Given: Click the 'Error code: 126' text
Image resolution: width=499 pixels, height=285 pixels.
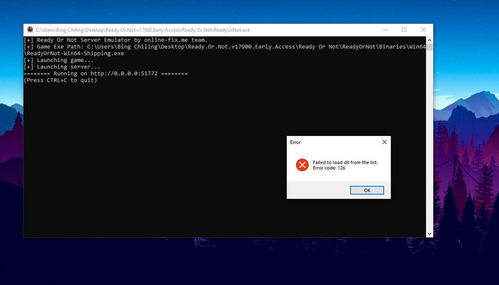Looking at the screenshot, I should coord(329,168).
